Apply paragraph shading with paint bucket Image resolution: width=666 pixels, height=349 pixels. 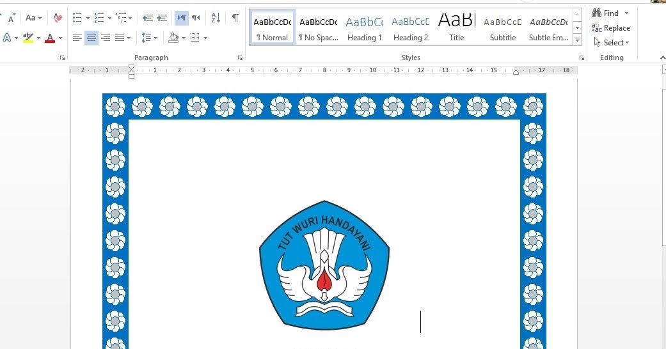(173, 38)
